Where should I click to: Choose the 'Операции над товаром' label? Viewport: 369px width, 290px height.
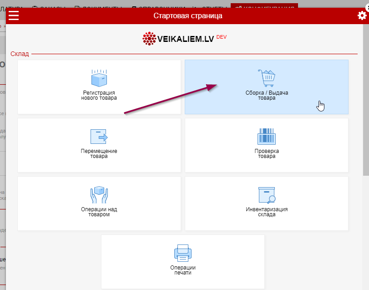click(99, 212)
